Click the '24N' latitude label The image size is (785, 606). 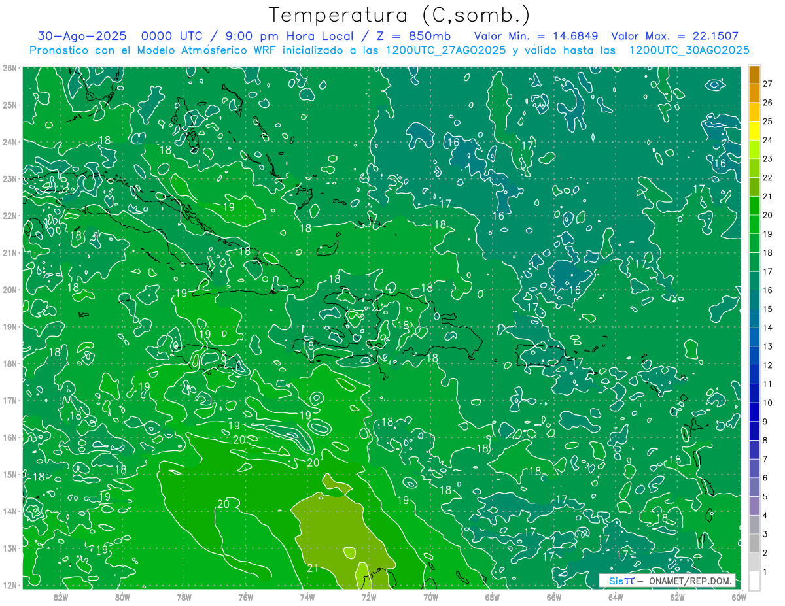tap(10, 142)
